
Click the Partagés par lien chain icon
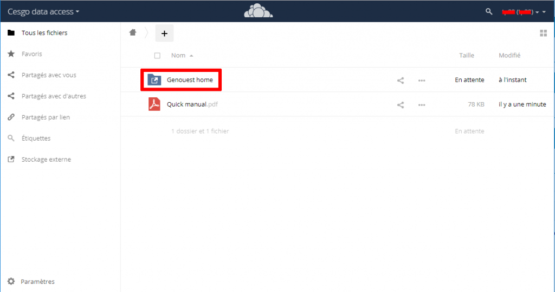11,117
